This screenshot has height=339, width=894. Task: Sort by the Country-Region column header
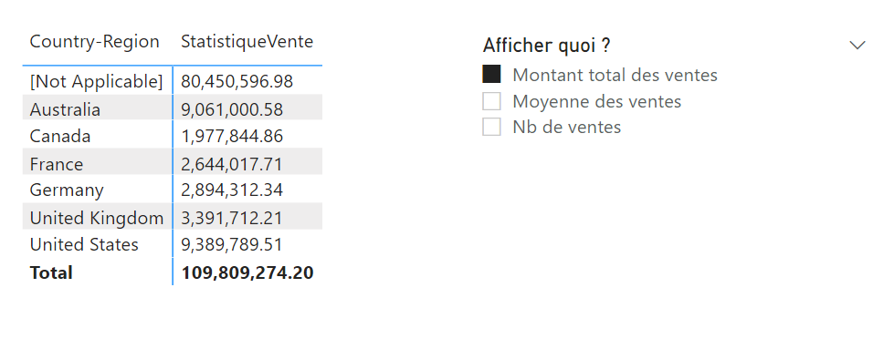click(x=95, y=42)
